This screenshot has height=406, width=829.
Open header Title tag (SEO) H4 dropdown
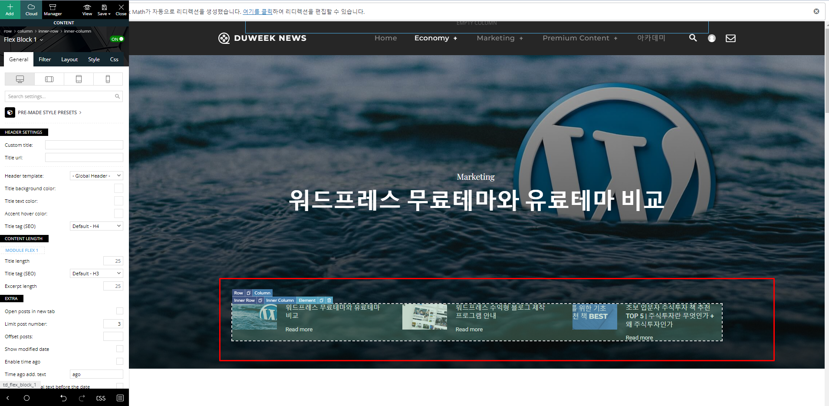(x=96, y=226)
